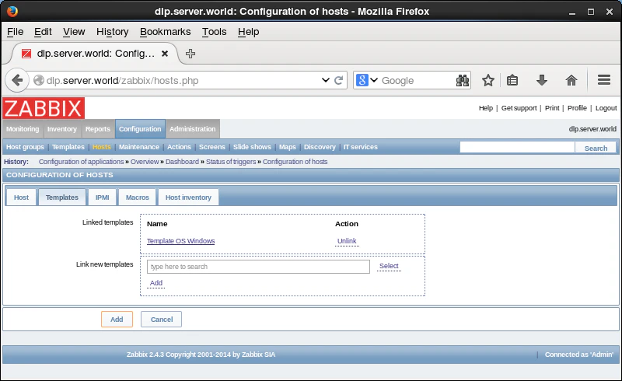Switch to the Macros tab
622x381 pixels.
tap(138, 197)
